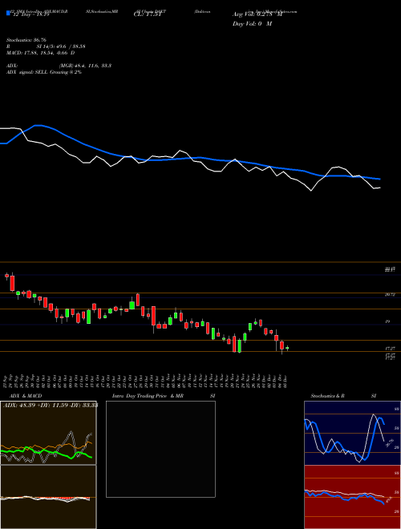
Task: Click the 19 price axis label
Action: (388, 322)
